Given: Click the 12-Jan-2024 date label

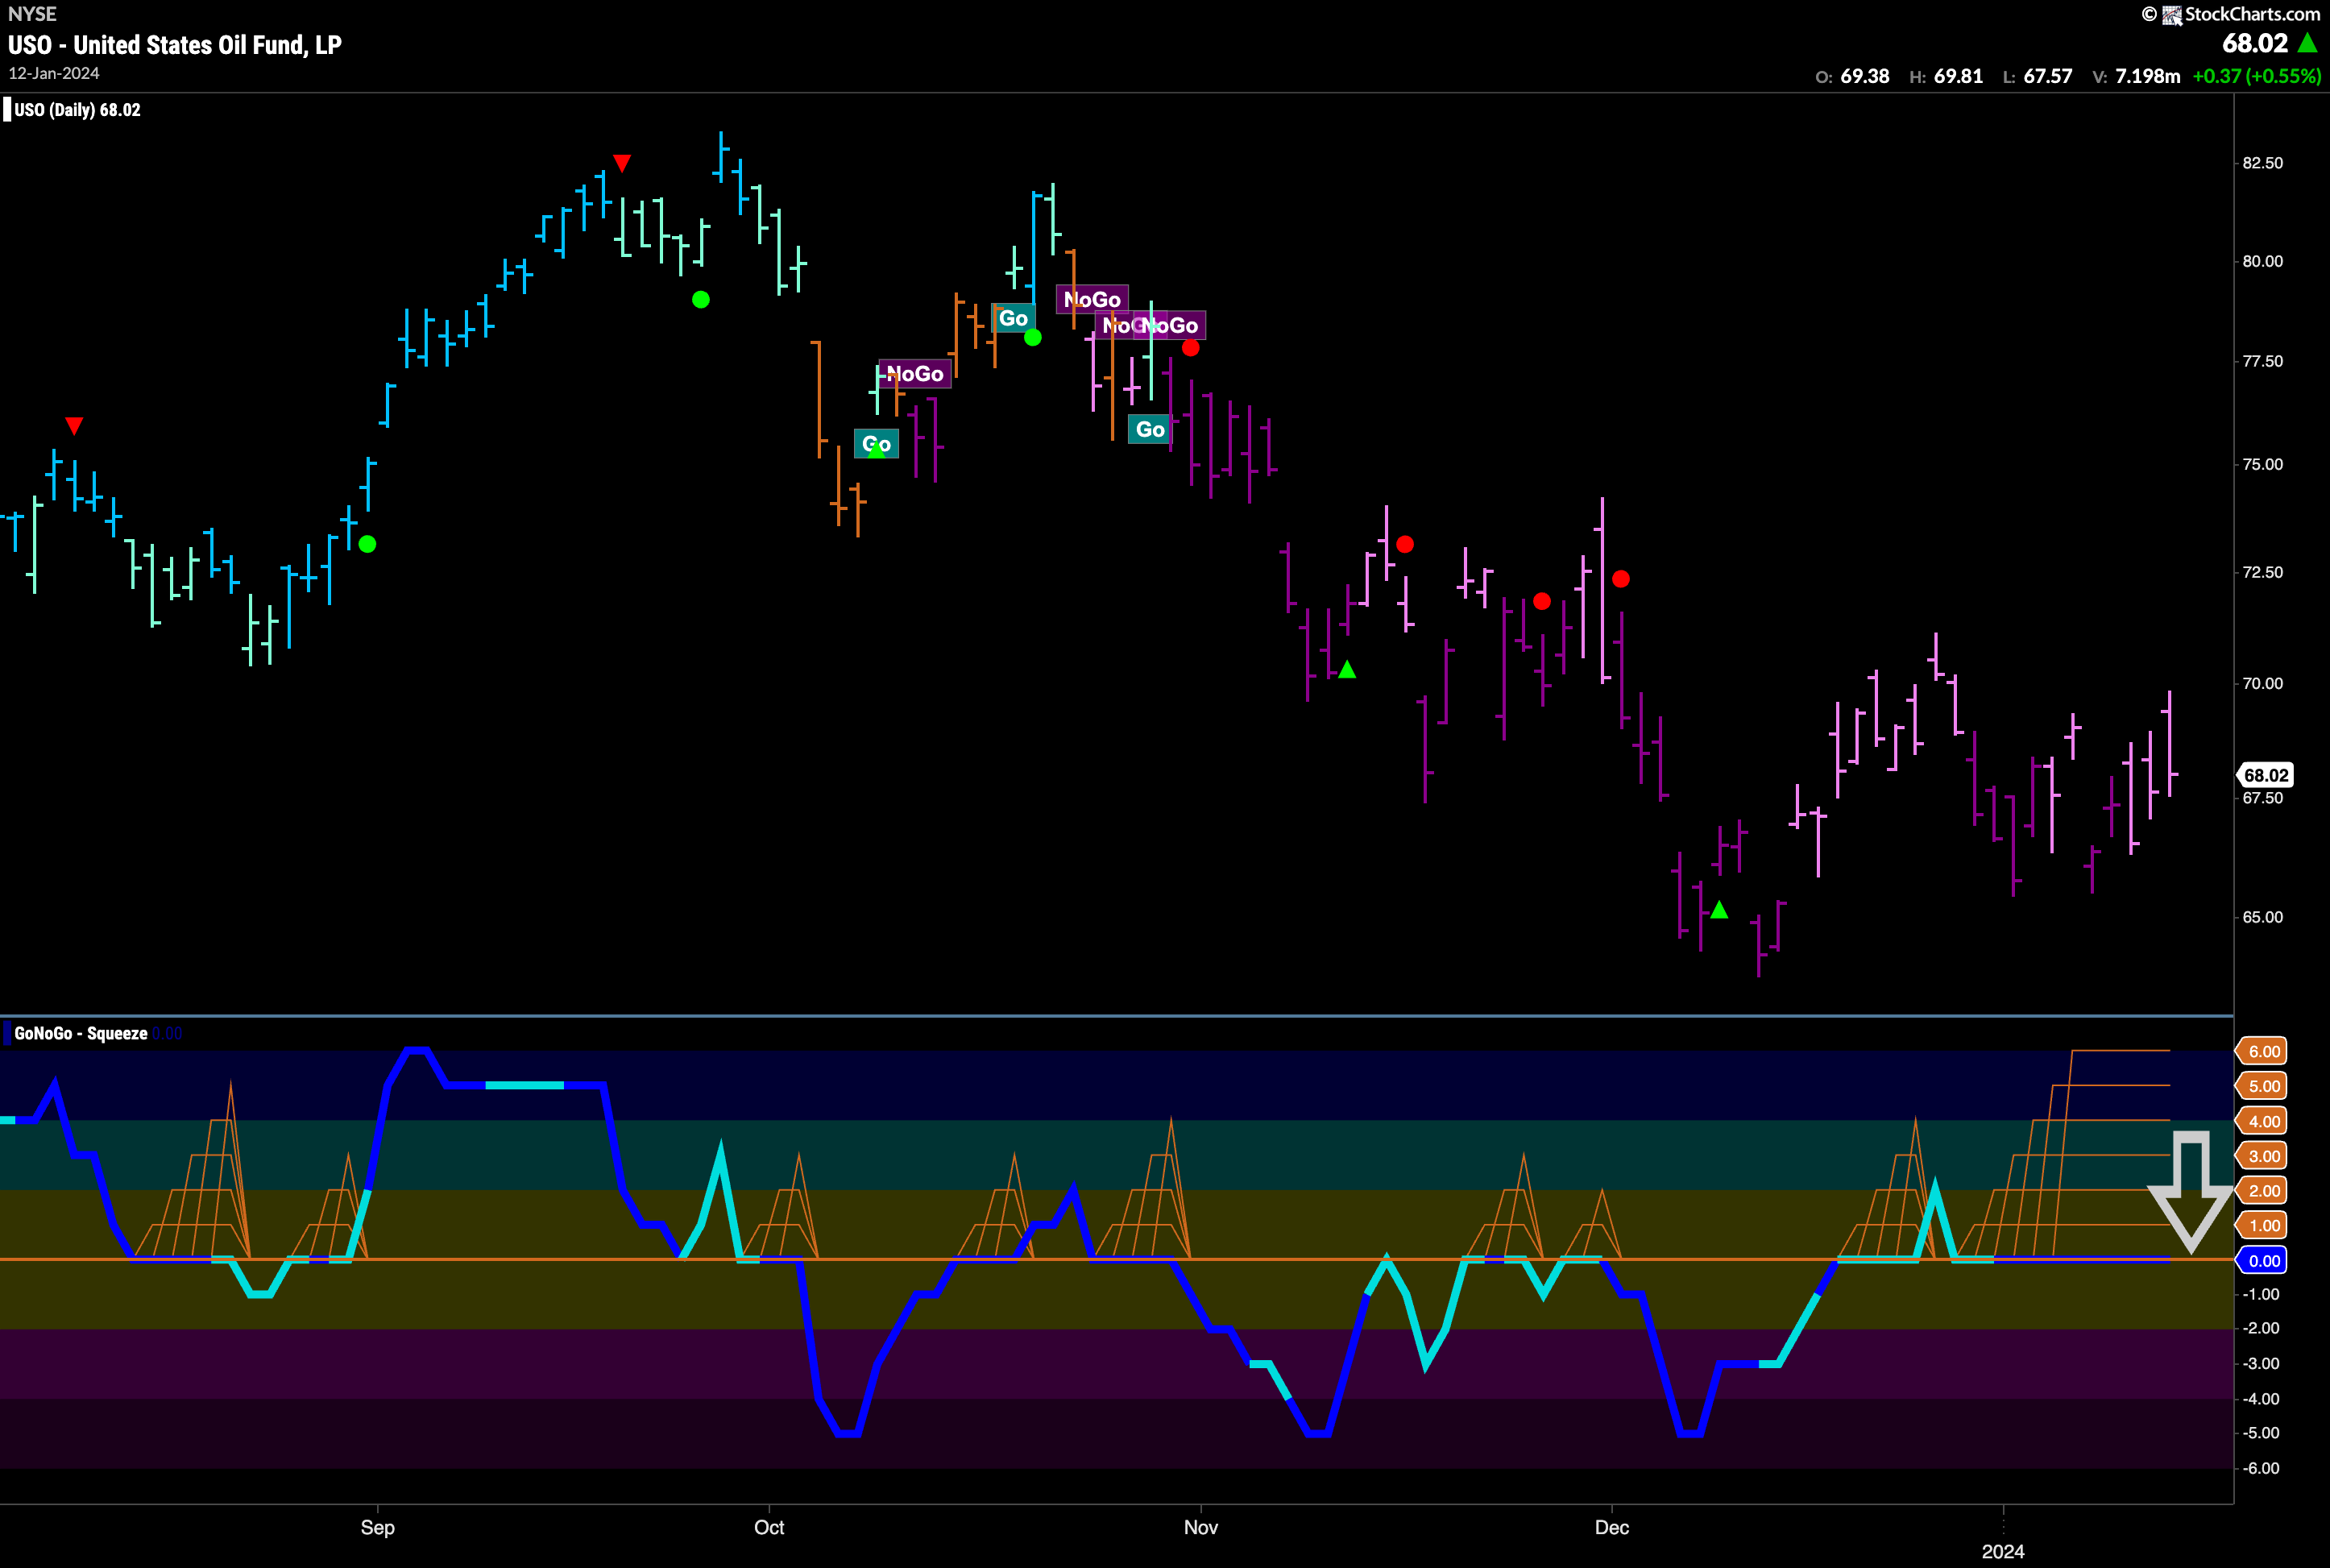Looking at the screenshot, I should (54, 73).
